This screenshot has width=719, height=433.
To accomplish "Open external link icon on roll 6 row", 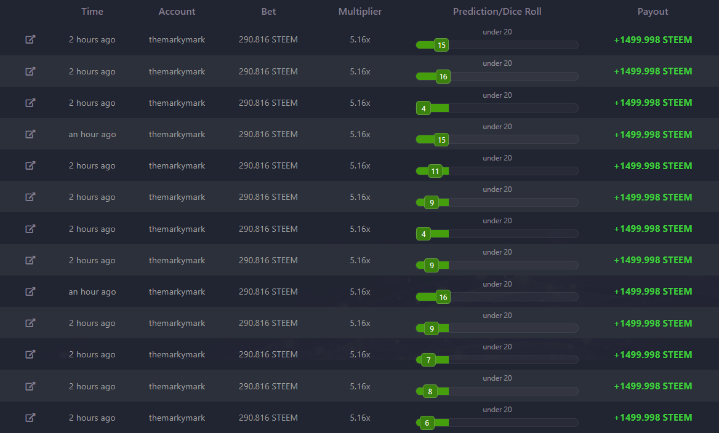I will [x=30, y=418].
